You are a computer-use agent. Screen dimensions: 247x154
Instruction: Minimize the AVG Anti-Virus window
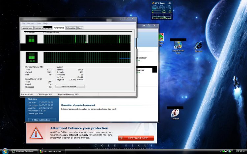144,25
